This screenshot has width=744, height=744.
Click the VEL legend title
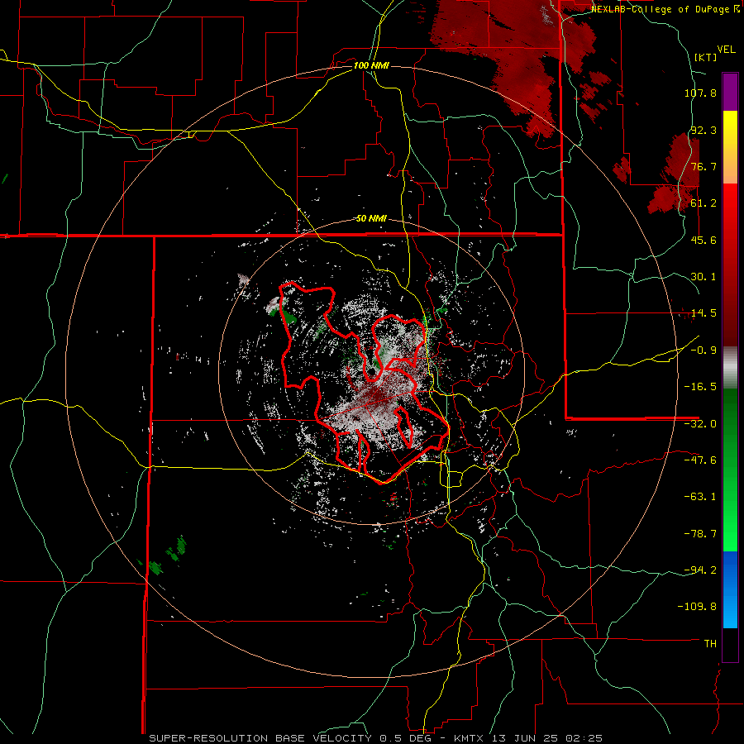[x=726, y=50]
